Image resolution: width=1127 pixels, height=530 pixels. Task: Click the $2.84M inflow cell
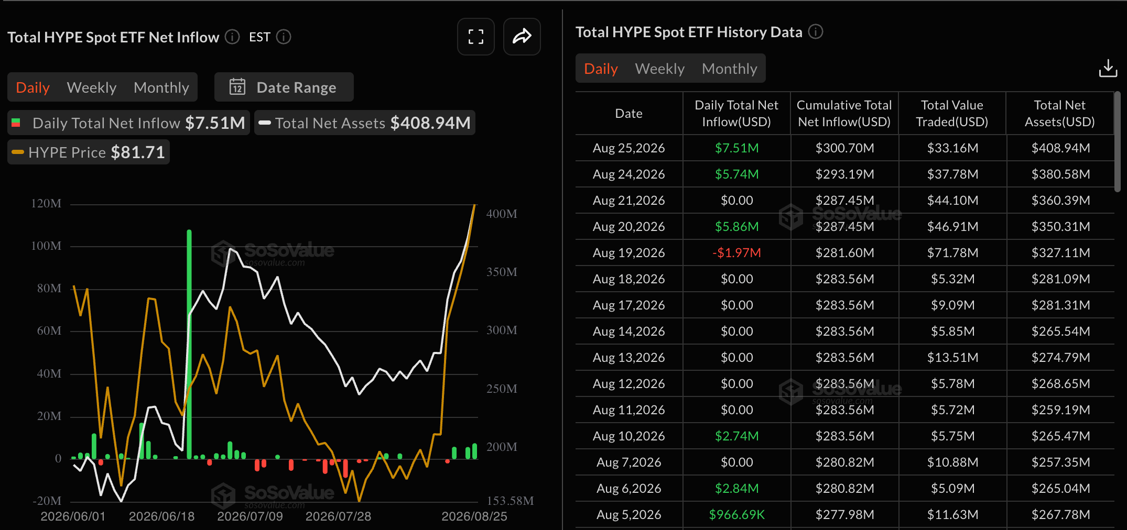point(736,488)
